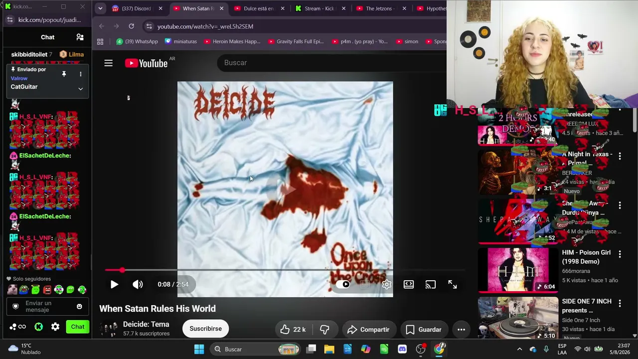Close the 'When Satan R' tab
638x359 pixels.
[221, 8]
